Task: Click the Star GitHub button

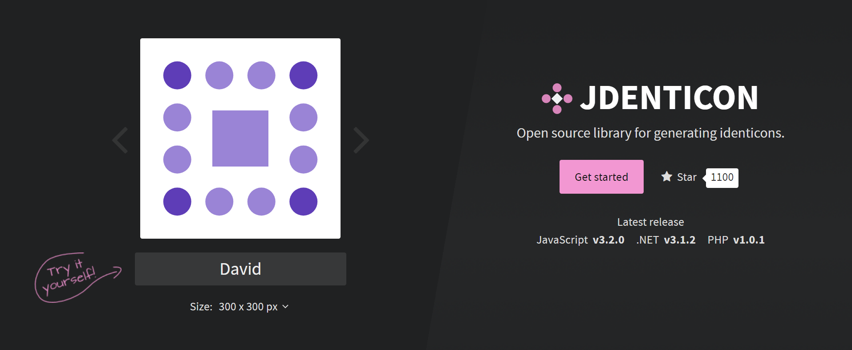Action: click(x=679, y=177)
